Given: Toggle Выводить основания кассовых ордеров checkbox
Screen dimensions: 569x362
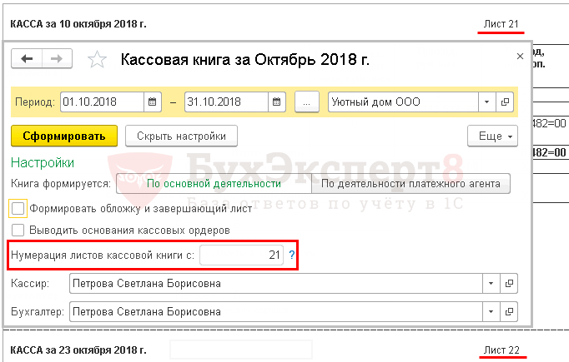Looking at the screenshot, I should point(18,230).
